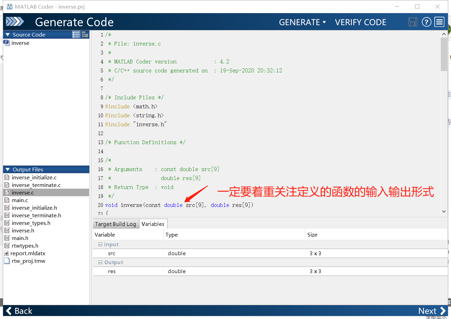Open main.h output file
Viewport: 451px width, 319px height.
coord(20,238)
